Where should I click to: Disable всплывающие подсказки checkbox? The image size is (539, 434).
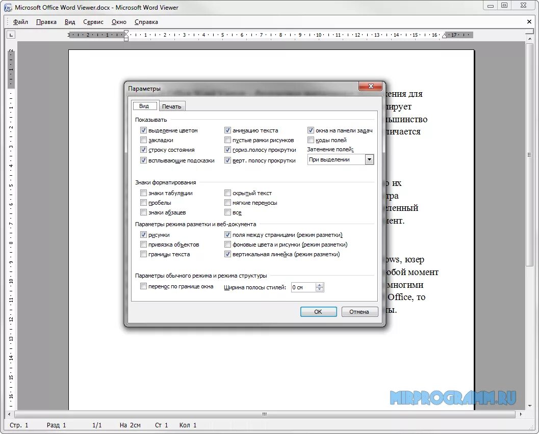point(143,160)
